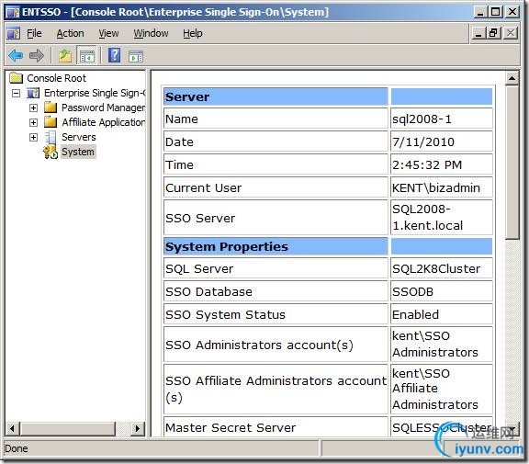Viewport: 529px width, 464px height.
Task: Expand the Password Manager node
Action: (33, 108)
